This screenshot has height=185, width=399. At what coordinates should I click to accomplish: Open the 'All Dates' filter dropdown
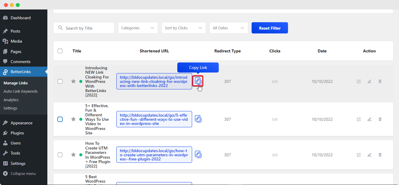point(229,28)
